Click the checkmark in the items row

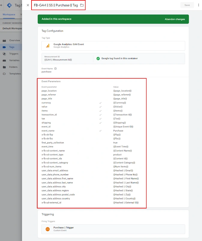[x=100, y=111]
